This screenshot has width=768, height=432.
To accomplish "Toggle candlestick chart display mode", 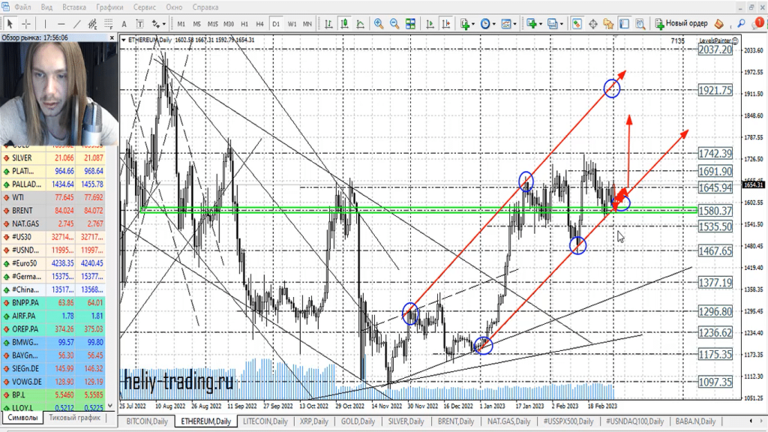I will 343,23.
